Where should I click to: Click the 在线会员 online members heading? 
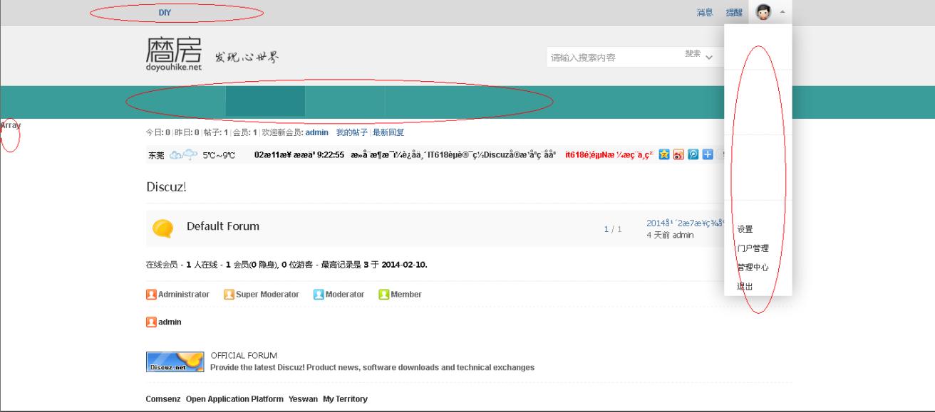[x=162, y=265]
